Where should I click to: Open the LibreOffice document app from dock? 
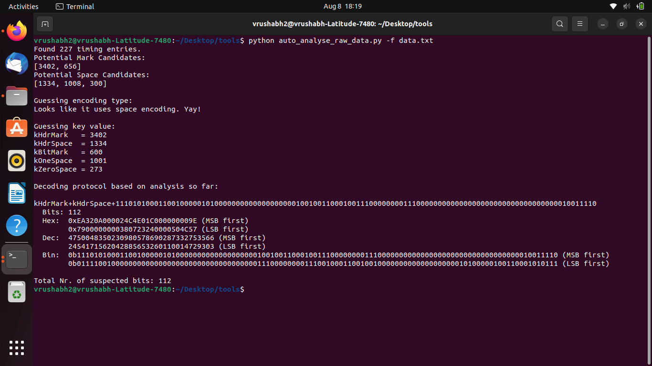pos(17,193)
